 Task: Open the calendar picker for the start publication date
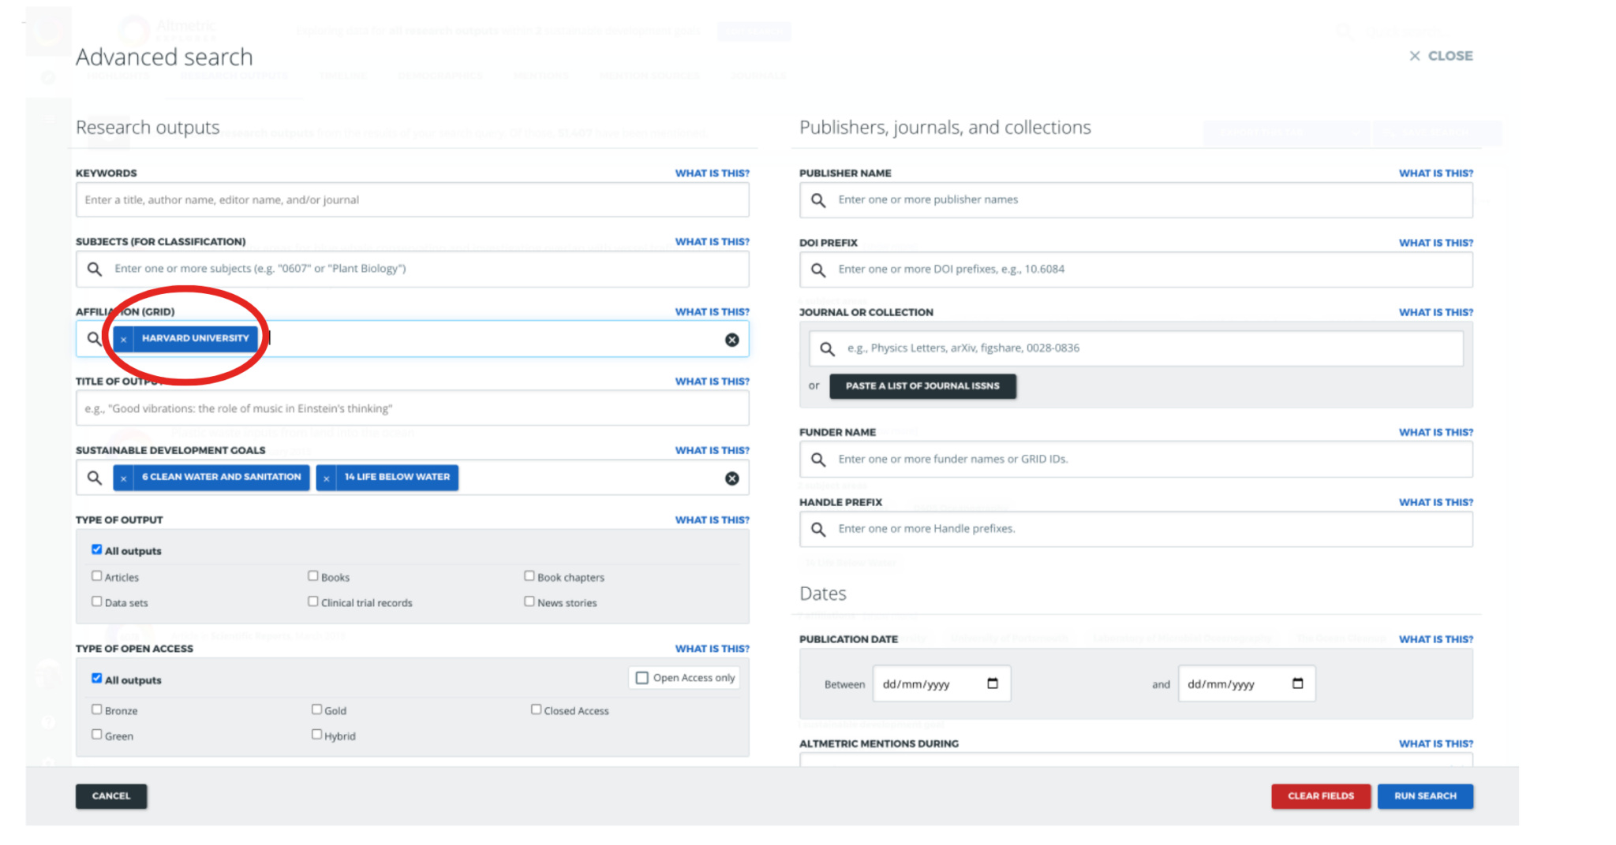(993, 683)
